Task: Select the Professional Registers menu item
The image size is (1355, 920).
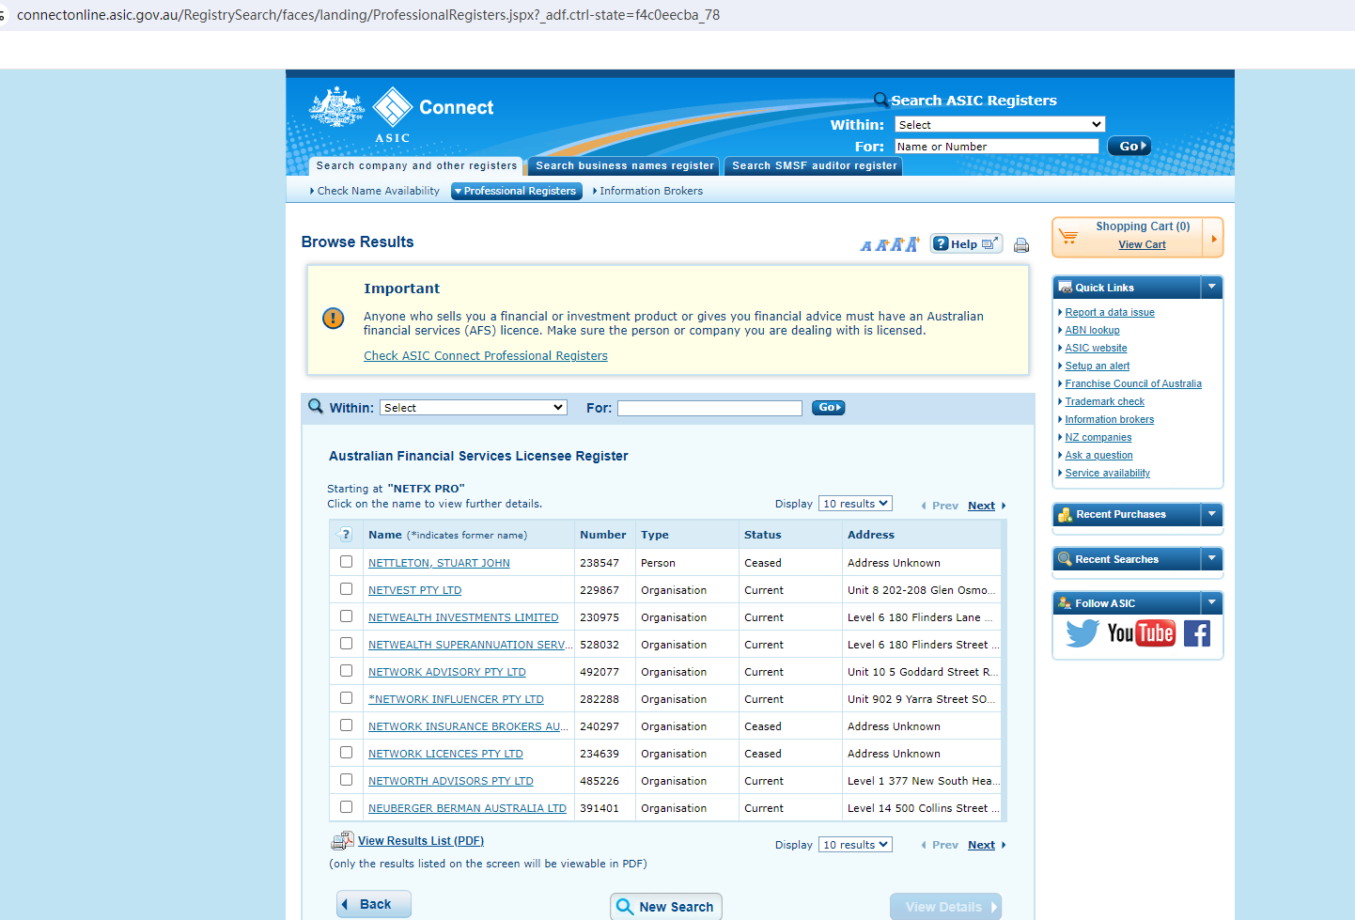Action: tap(517, 191)
